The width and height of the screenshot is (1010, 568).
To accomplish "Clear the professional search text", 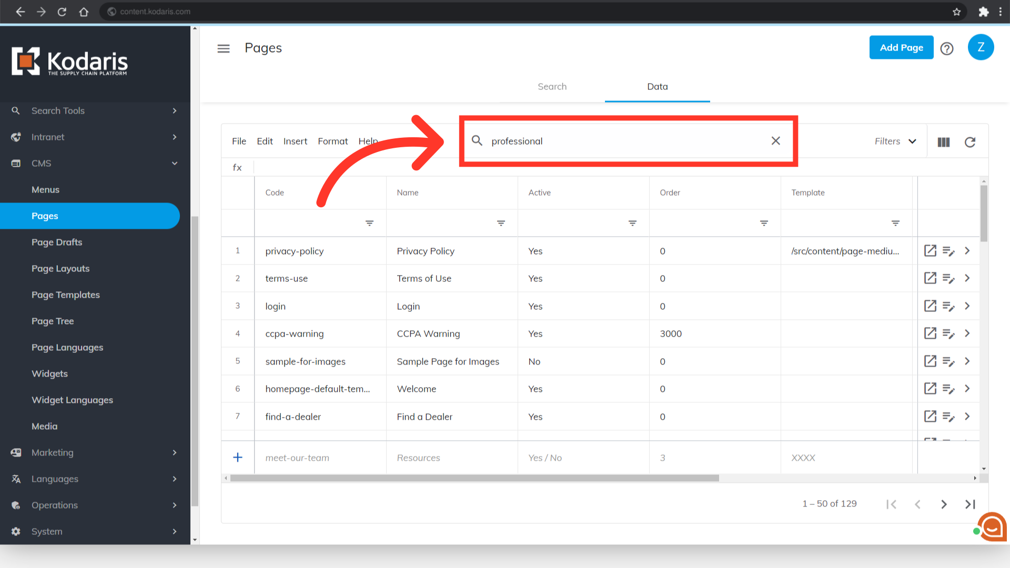I will (x=775, y=141).
